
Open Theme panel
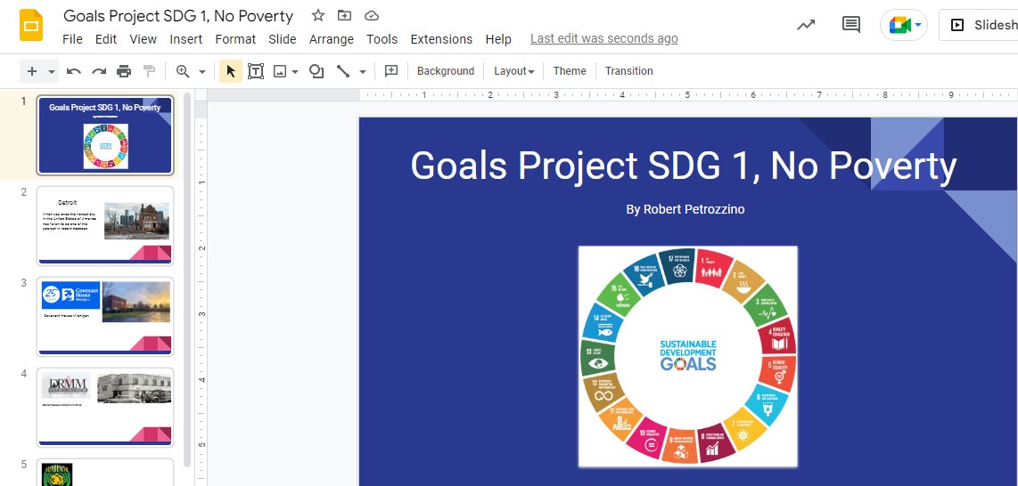pyautogui.click(x=570, y=71)
